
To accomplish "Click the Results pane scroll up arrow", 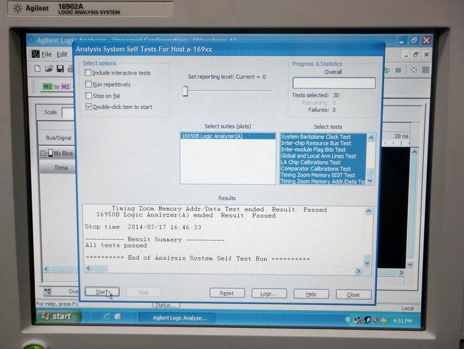I will [x=368, y=211].
